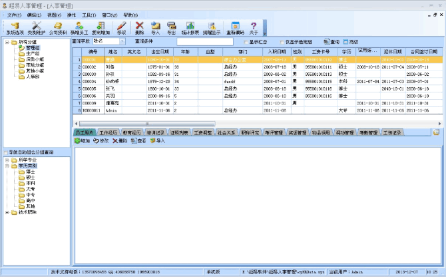Image resolution: width=446 pixels, height=278 pixels.
Task: Open the 帮助 menu
Action: [130, 15]
